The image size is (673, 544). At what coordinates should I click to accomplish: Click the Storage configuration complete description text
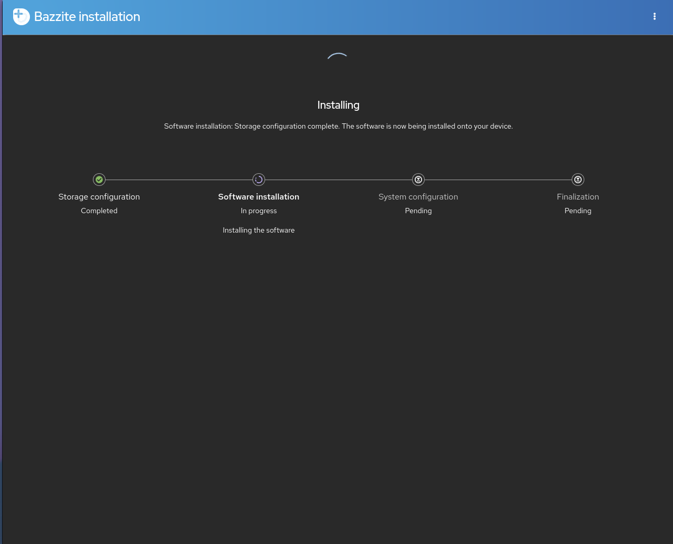coord(338,126)
